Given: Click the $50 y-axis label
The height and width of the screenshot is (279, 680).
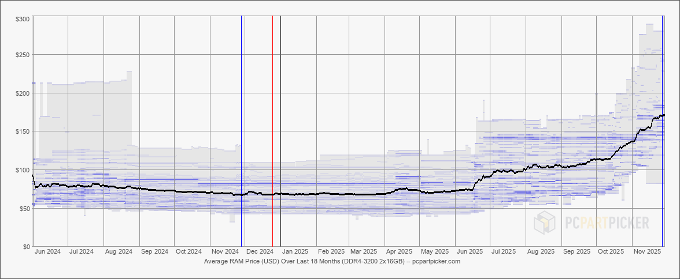Looking at the screenshot, I should coord(24,209).
